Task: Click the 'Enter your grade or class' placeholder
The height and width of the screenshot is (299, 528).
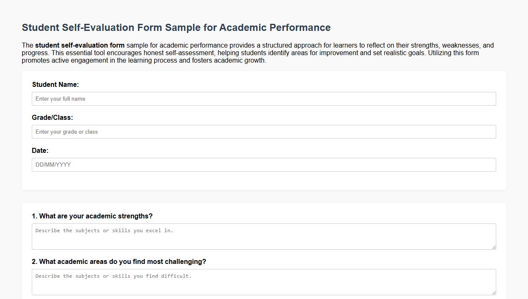Action: (x=66, y=132)
